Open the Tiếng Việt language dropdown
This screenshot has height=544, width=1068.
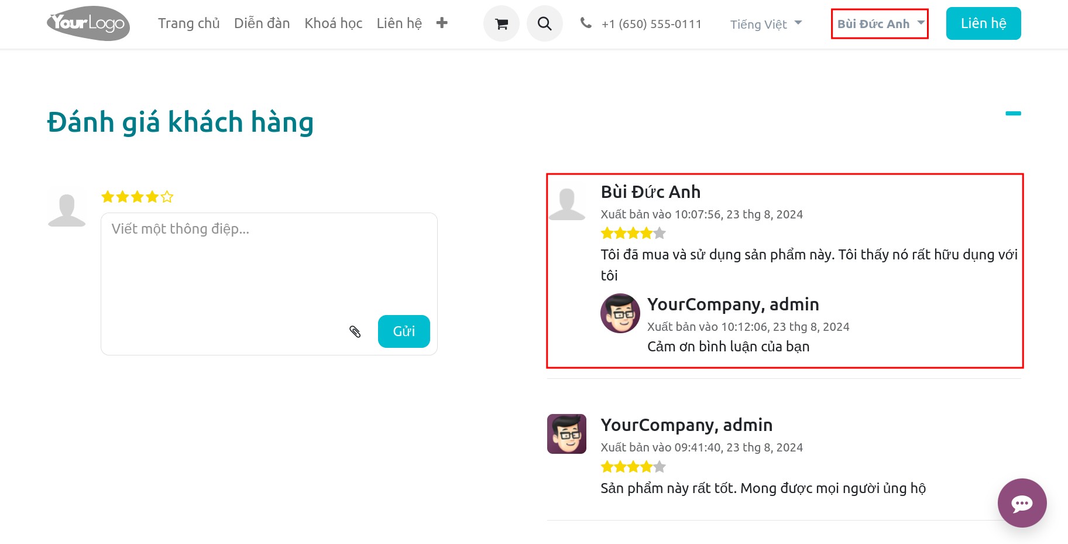click(x=766, y=24)
